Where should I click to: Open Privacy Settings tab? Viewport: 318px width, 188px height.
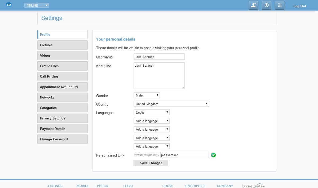pyautogui.click(x=63, y=118)
